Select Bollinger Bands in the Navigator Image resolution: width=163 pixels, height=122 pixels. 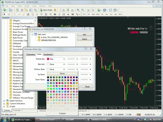pyautogui.click(x=19, y=35)
